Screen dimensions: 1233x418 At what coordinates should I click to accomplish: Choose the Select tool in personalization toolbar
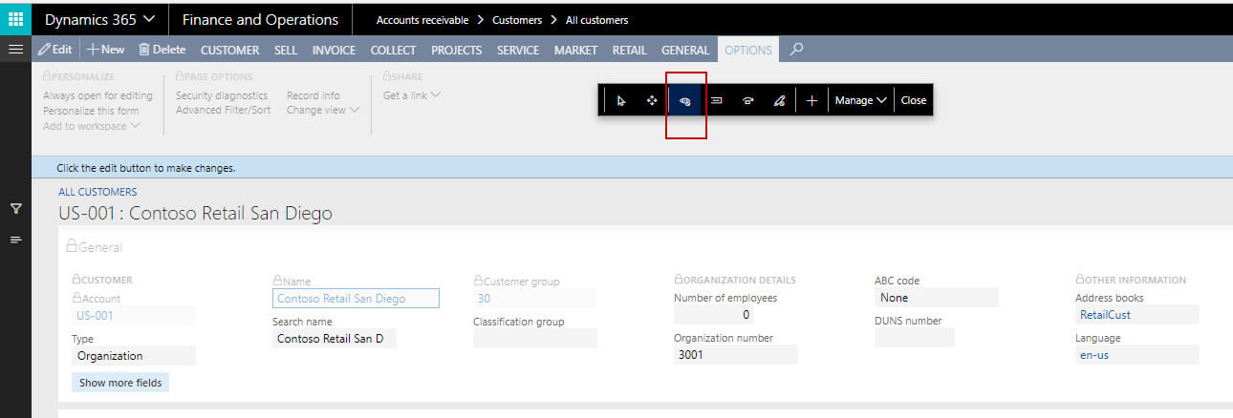click(x=621, y=100)
